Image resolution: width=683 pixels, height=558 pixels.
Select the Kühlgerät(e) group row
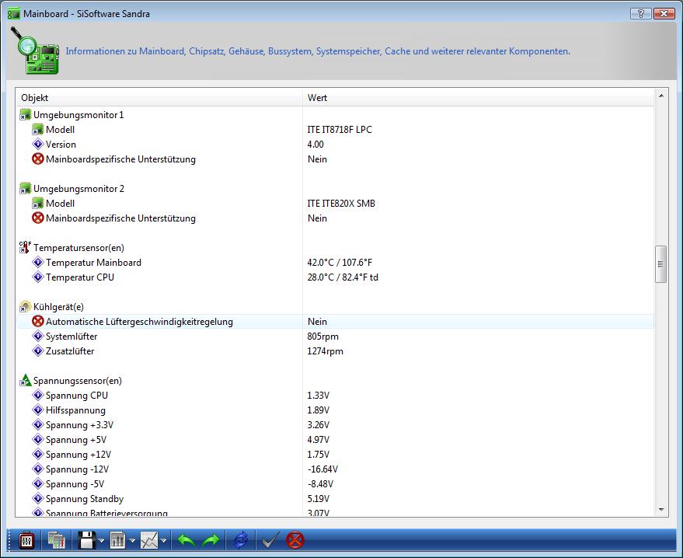tap(335, 307)
